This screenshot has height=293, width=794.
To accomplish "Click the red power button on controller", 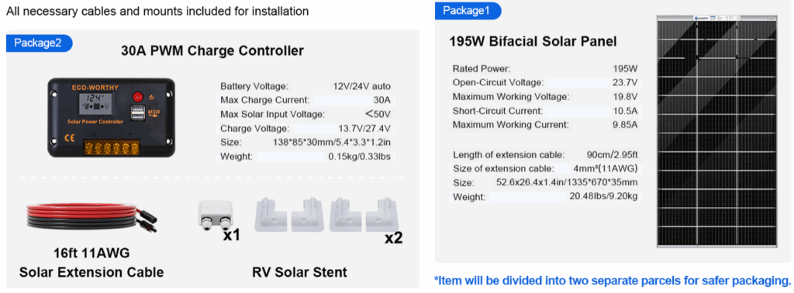I will tap(137, 97).
